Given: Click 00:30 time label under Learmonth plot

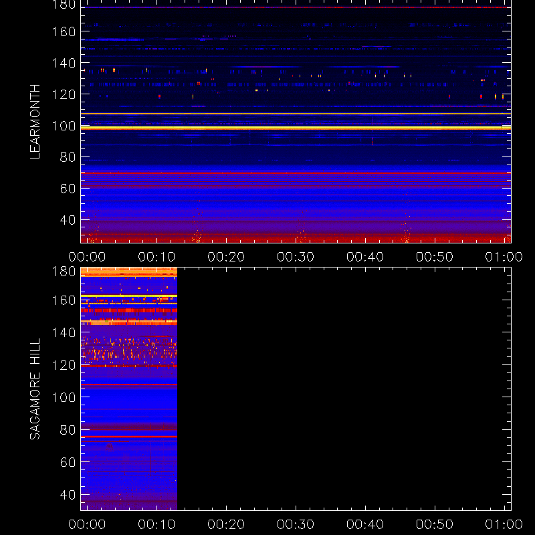Looking at the screenshot, I should (296, 257).
